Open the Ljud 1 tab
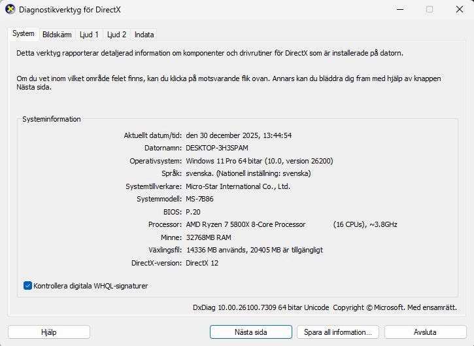 pos(89,35)
